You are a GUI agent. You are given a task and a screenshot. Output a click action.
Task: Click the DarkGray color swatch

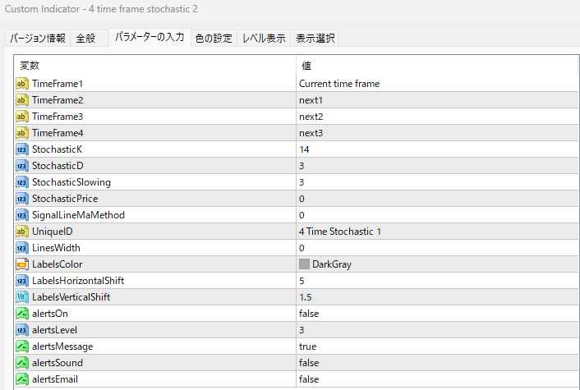point(304,264)
